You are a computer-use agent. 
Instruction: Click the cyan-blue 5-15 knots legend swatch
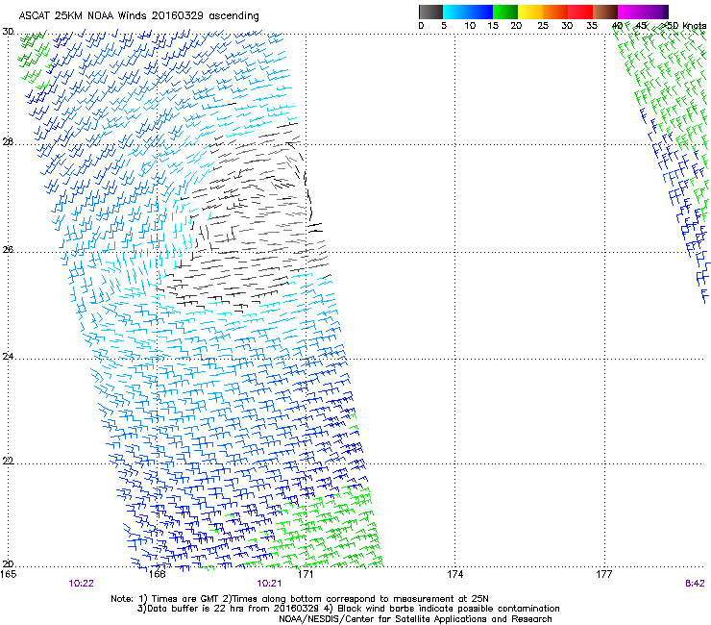coord(468,12)
